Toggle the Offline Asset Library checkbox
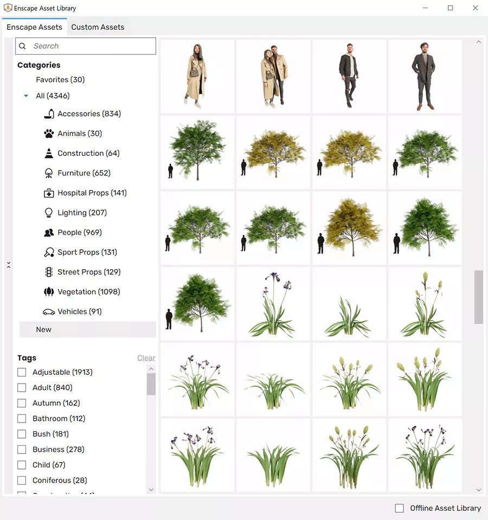Image resolution: width=488 pixels, height=520 pixels. coord(399,508)
